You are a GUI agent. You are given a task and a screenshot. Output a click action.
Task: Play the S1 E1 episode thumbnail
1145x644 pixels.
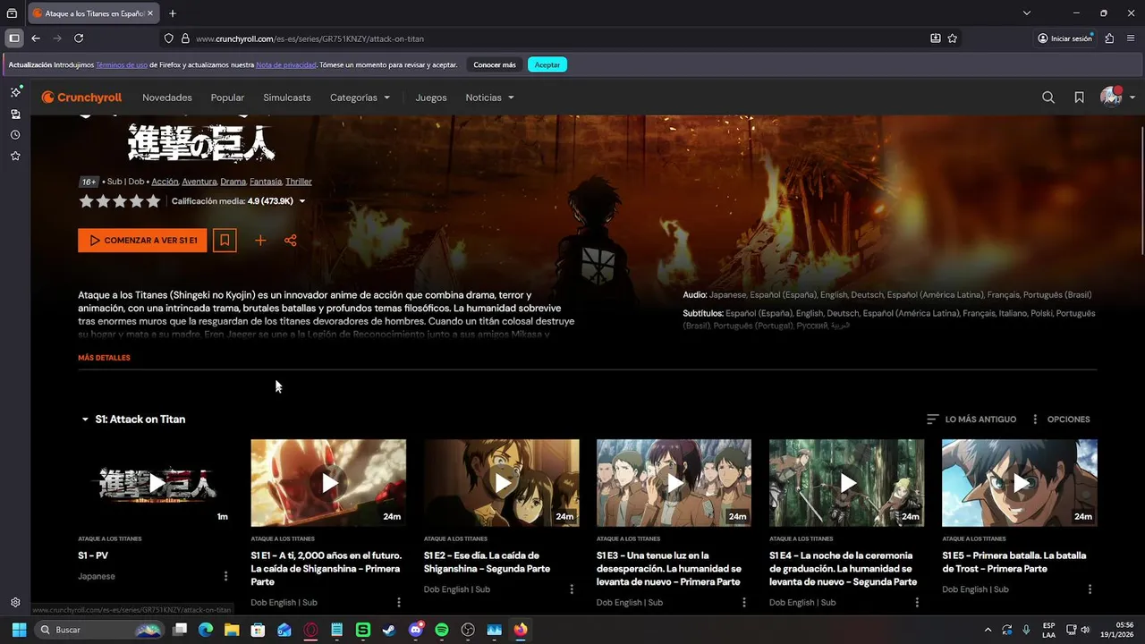click(x=328, y=483)
